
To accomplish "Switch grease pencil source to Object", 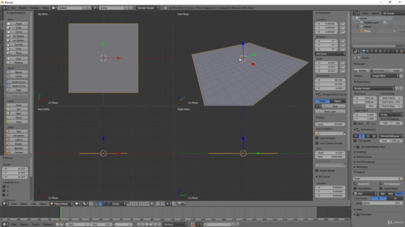I will [x=337, y=101].
